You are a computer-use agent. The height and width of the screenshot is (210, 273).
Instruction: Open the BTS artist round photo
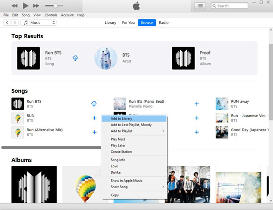106,58
